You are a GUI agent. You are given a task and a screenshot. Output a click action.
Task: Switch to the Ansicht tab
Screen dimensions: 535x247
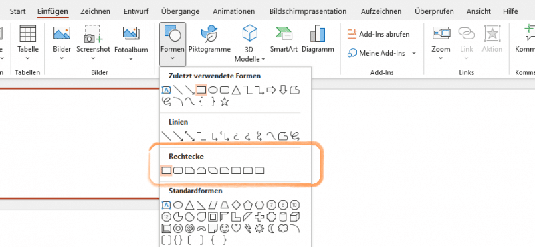(478, 11)
